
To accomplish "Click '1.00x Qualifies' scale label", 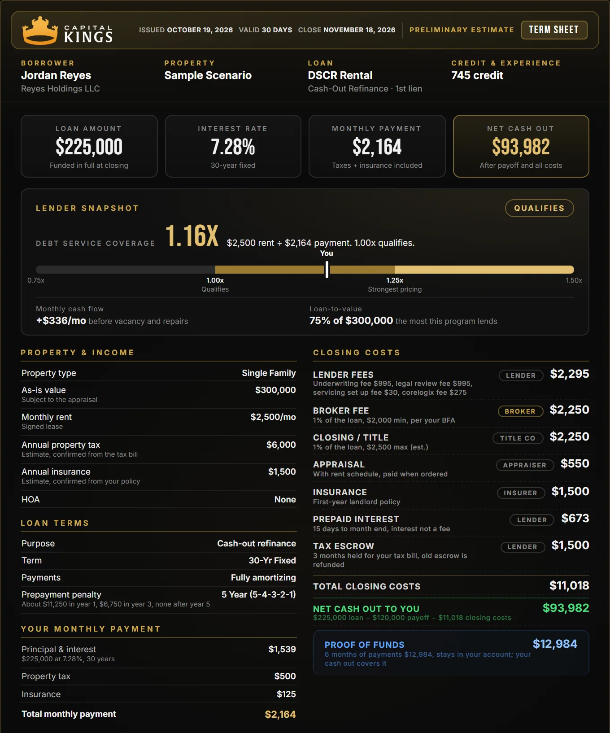I will tap(215, 285).
